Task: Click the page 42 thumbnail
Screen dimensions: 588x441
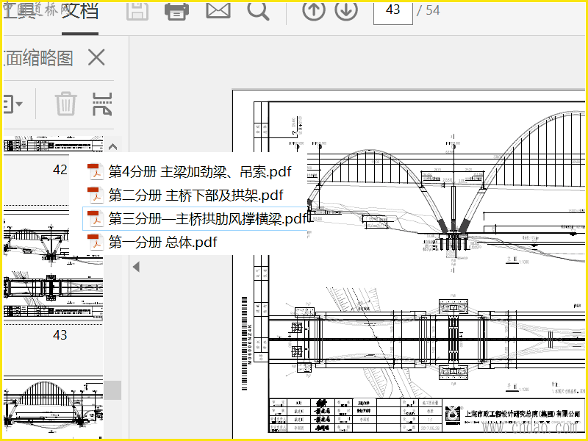Action: pos(53,145)
